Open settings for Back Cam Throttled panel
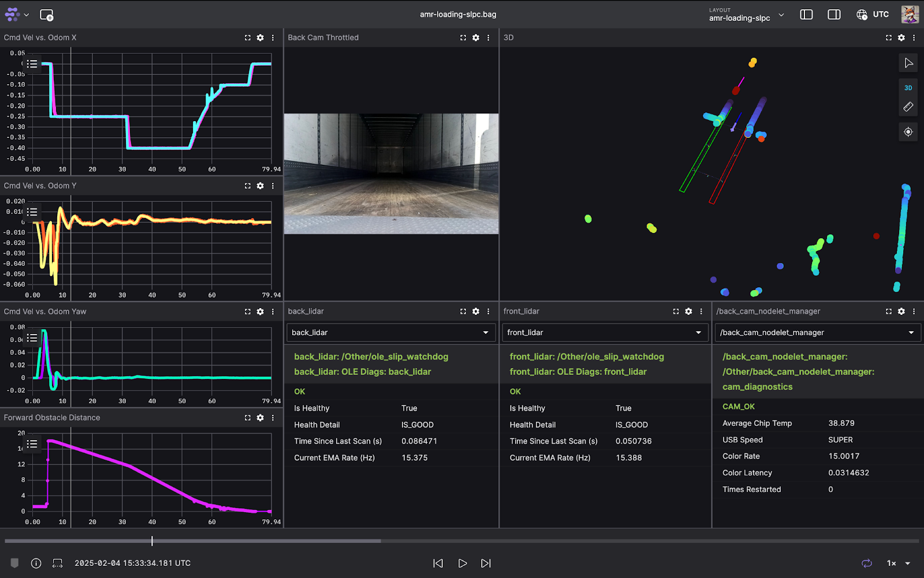The width and height of the screenshot is (924, 578). [x=476, y=37]
